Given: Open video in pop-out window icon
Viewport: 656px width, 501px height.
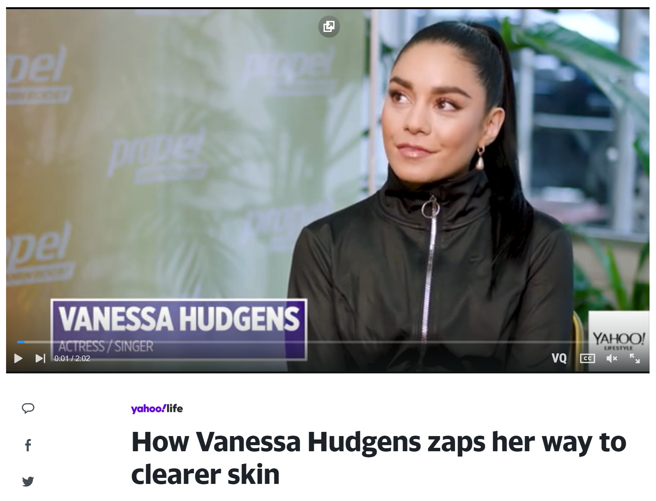Looking at the screenshot, I should (x=329, y=27).
